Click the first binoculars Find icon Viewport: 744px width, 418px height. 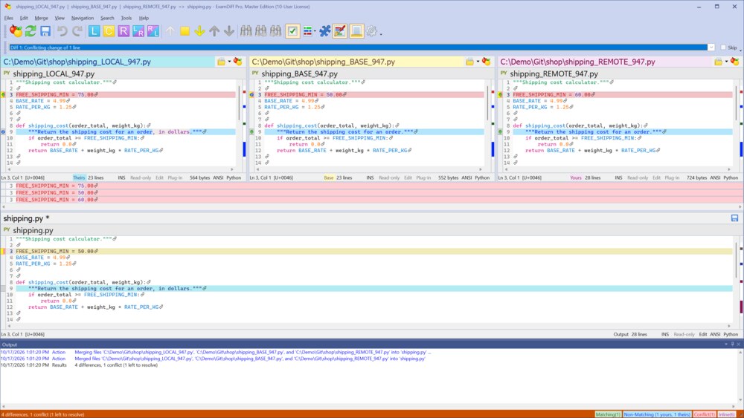coord(246,31)
